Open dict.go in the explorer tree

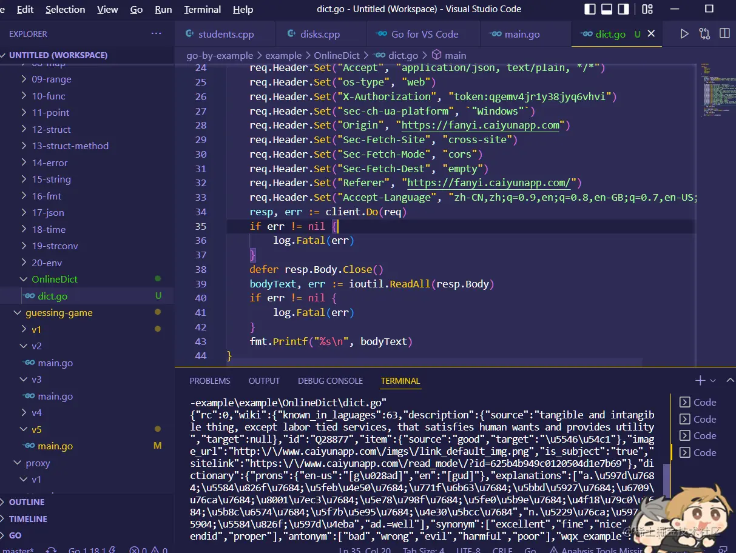pos(87,296)
